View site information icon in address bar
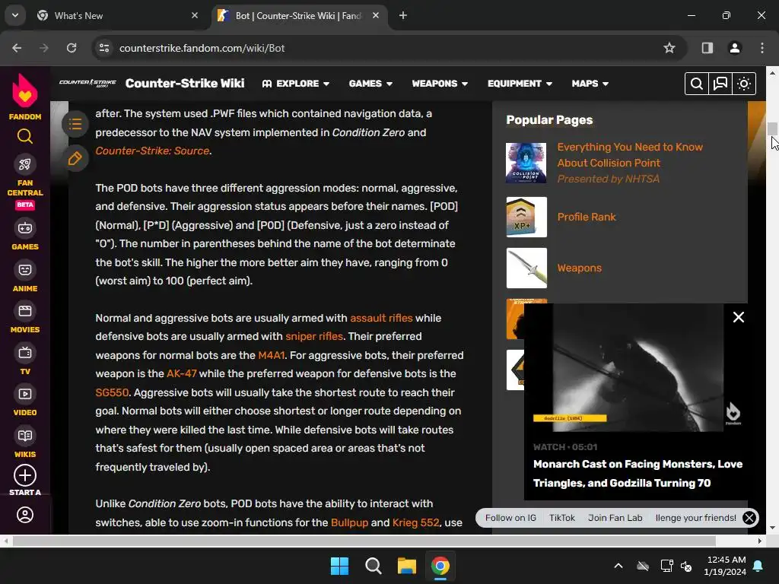 (x=104, y=48)
